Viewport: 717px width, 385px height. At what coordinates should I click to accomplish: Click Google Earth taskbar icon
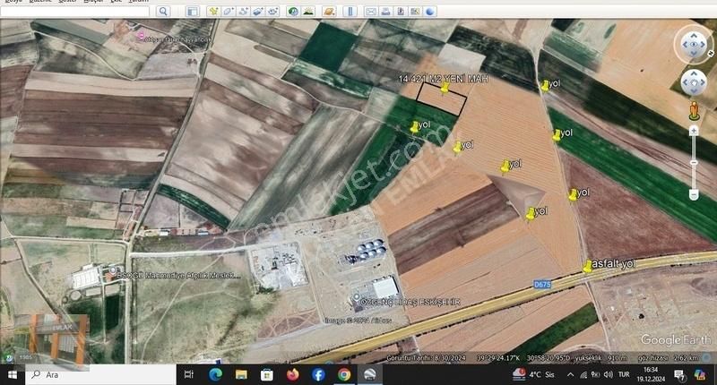369,375
